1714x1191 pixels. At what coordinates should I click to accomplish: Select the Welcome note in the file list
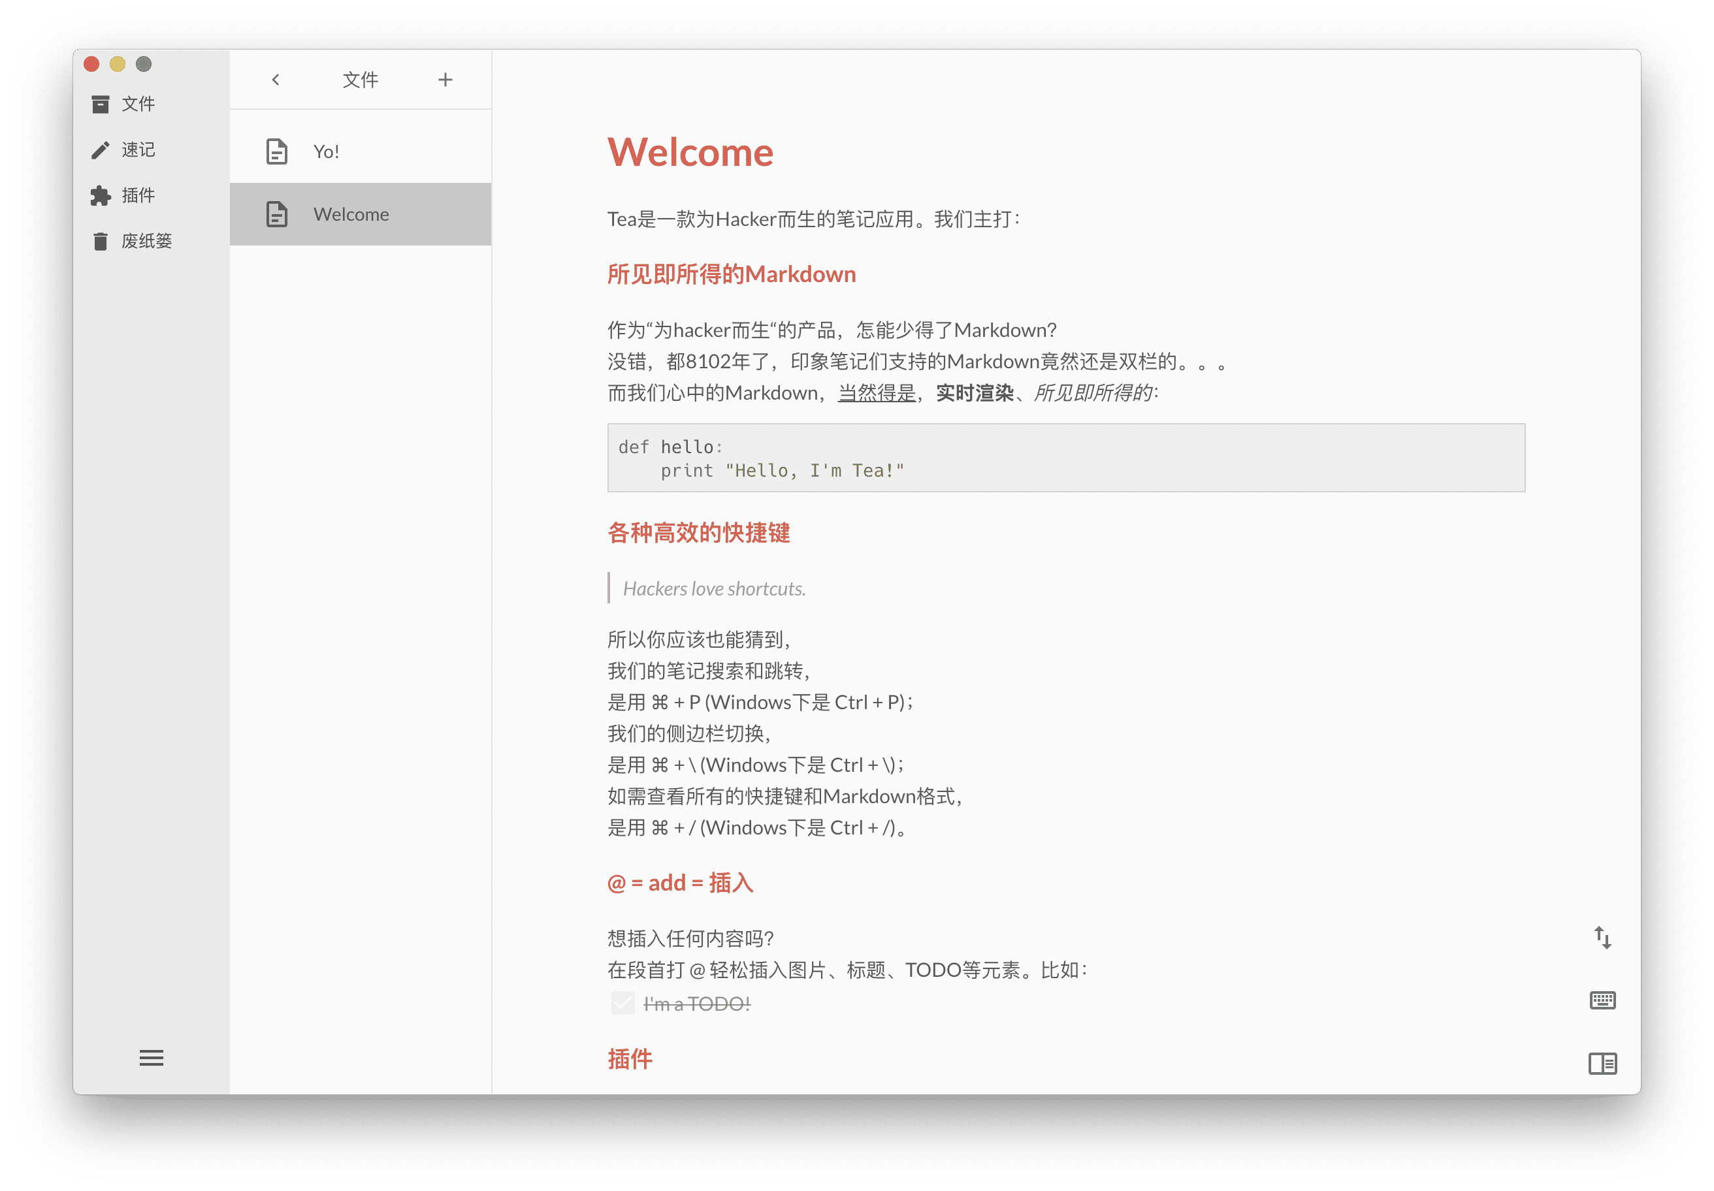[x=361, y=214]
